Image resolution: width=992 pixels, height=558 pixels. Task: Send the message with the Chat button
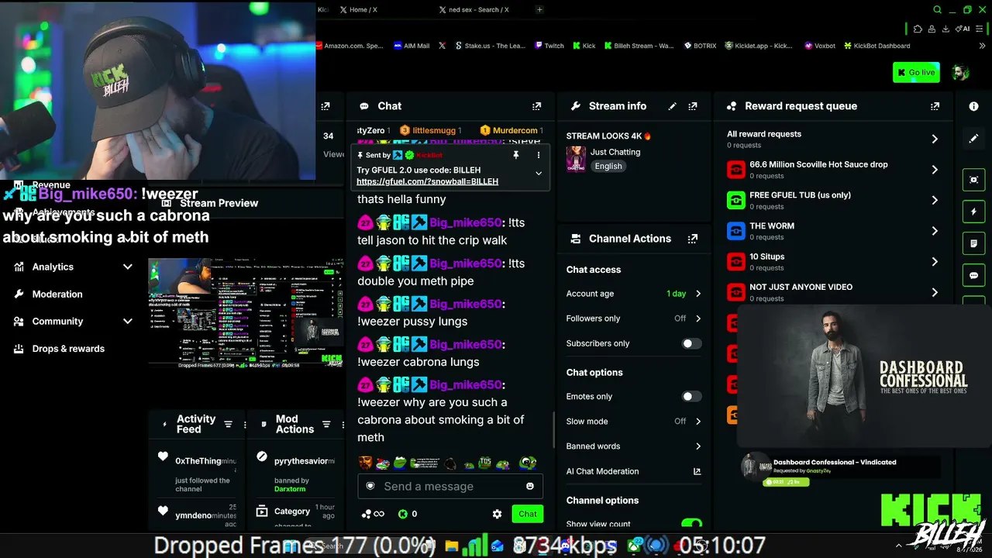pyautogui.click(x=528, y=514)
